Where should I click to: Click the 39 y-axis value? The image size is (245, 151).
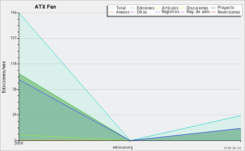tap(14, 115)
